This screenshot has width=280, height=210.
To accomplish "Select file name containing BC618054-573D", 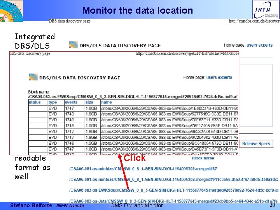I will pos(169,143).
